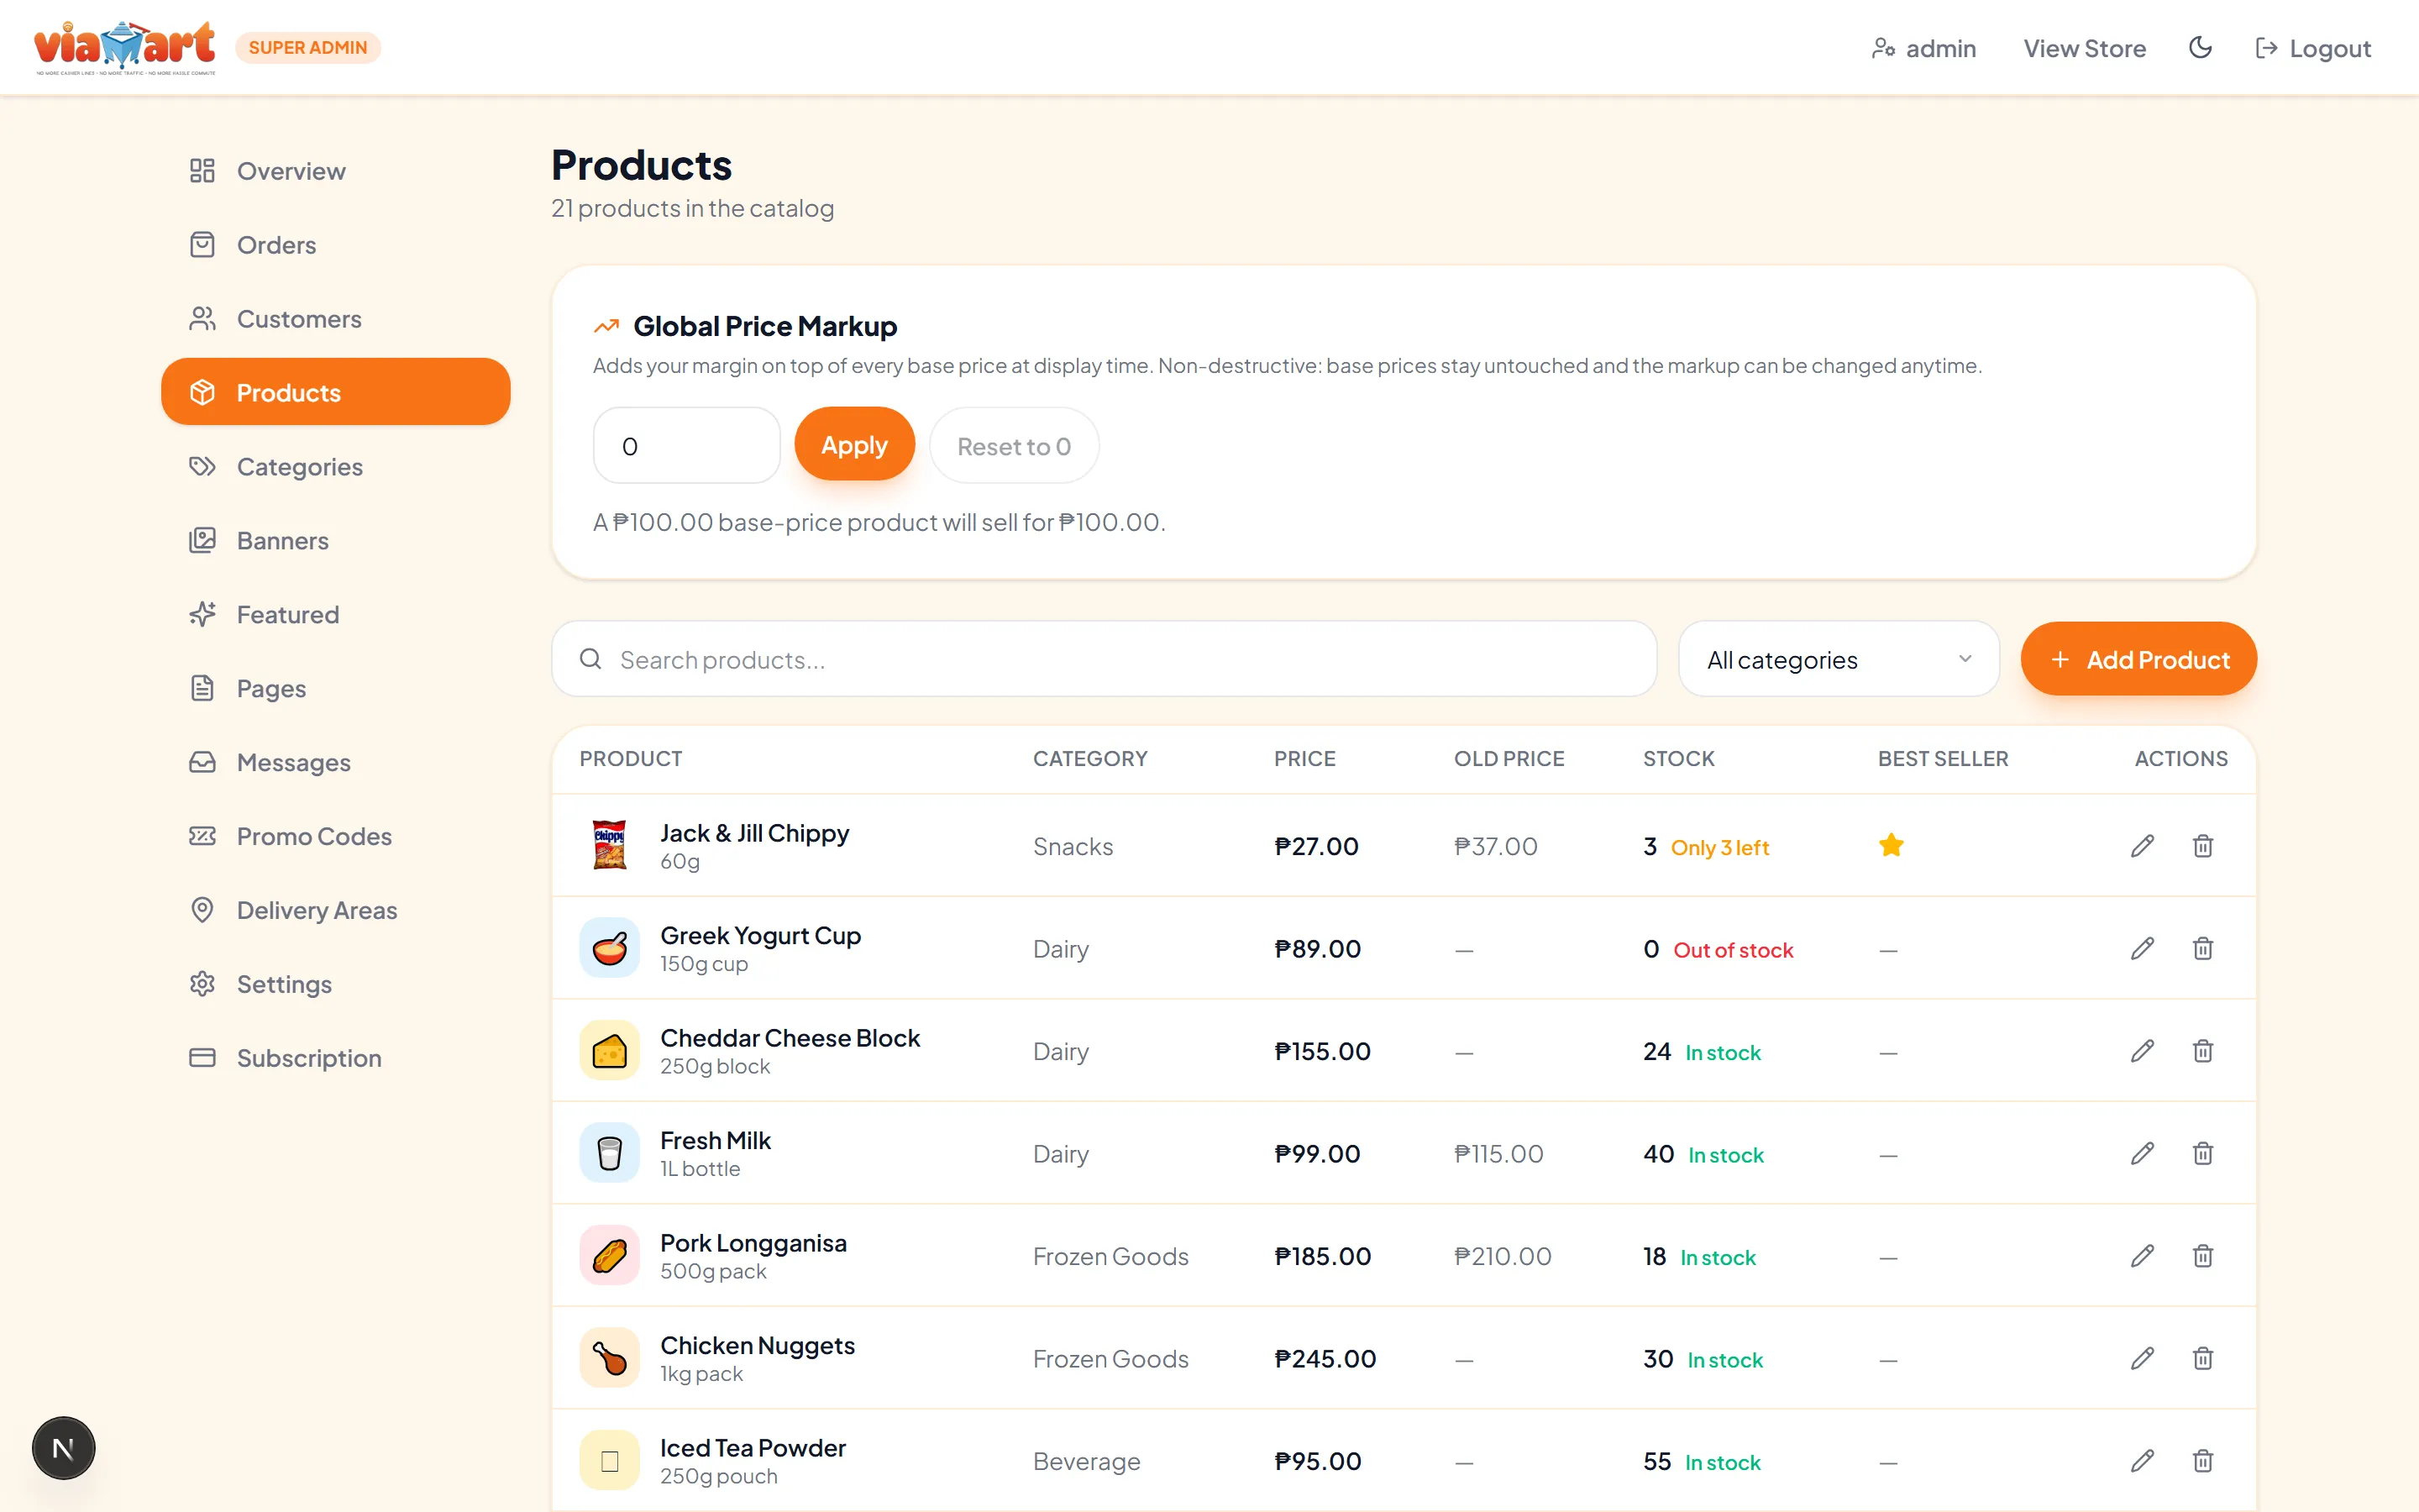Open the Banners page
The image size is (2419, 1512).
click(336, 540)
